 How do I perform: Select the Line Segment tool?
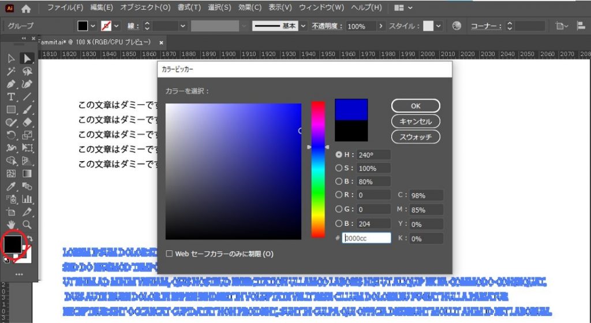27,96
